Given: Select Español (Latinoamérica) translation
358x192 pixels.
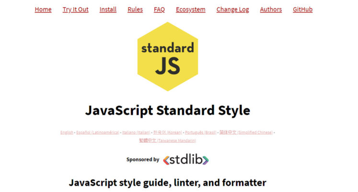Looking at the screenshot, I should (x=98, y=132).
